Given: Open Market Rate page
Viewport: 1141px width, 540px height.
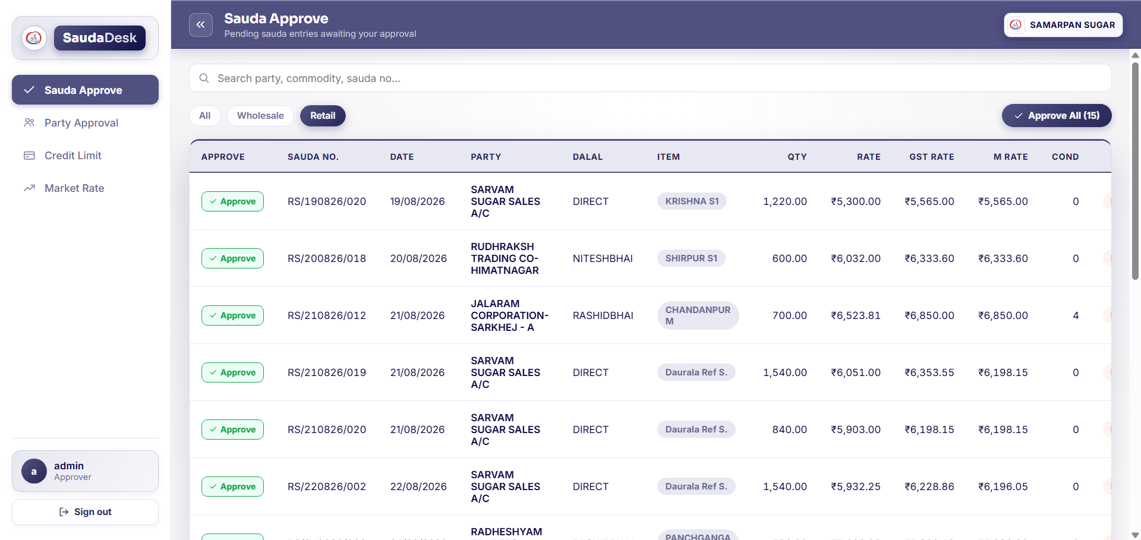Looking at the screenshot, I should [85, 188].
